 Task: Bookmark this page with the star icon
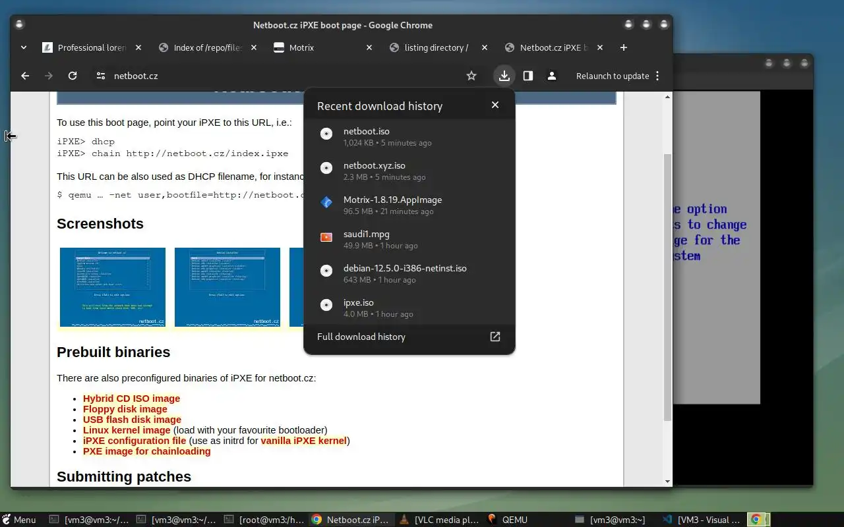[471, 76]
